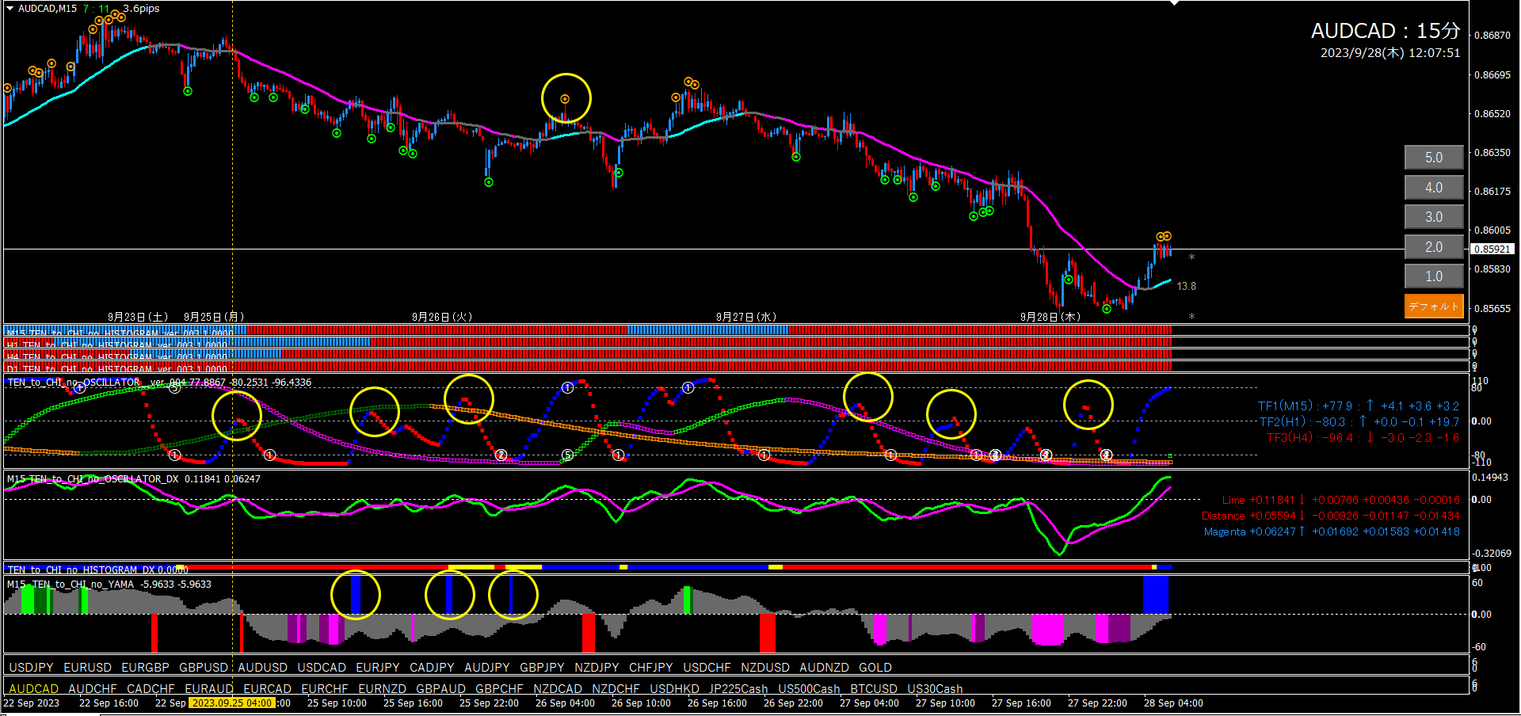Switch chart to EURUSD symbol
This screenshot has height=716, width=1521.
pos(87,668)
